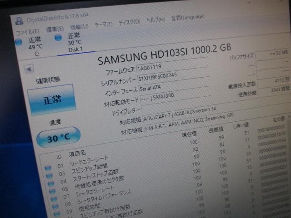Click the しきい値 column header
Image resolution: width=291 pixels, height=218 pixels.
click(241, 126)
